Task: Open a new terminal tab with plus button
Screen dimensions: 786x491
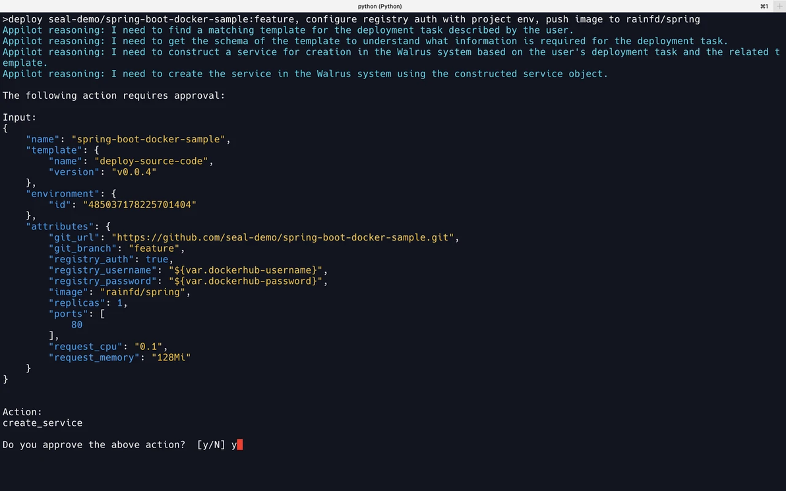Action: click(779, 6)
